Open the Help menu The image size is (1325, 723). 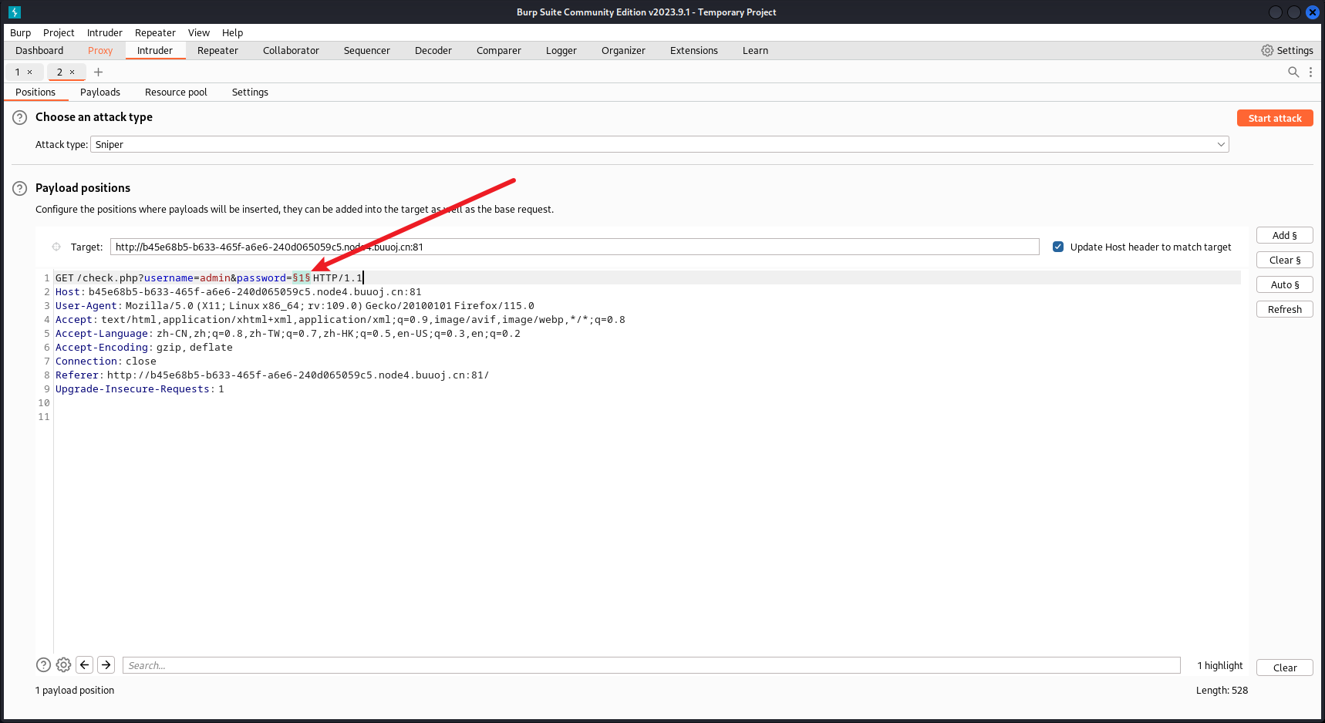pyautogui.click(x=232, y=32)
